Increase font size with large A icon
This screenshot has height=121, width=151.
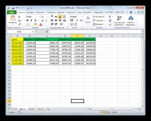43,20
